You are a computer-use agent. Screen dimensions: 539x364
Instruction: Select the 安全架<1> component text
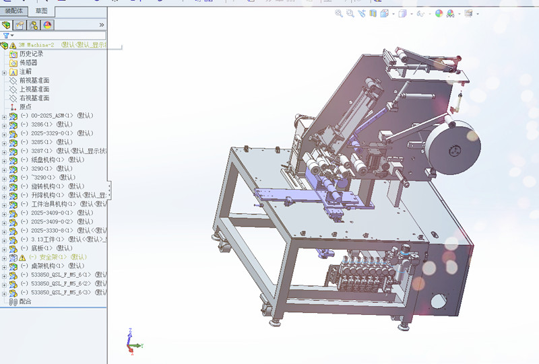(x=58, y=257)
